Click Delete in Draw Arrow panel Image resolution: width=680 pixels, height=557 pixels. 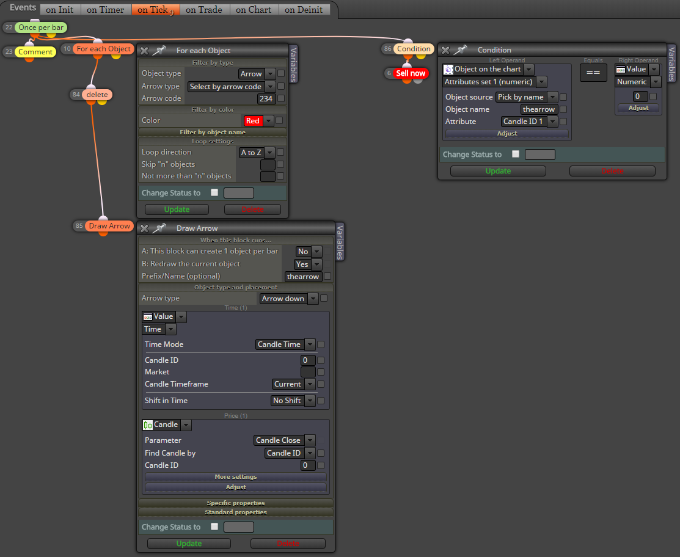pyautogui.click(x=288, y=544)
